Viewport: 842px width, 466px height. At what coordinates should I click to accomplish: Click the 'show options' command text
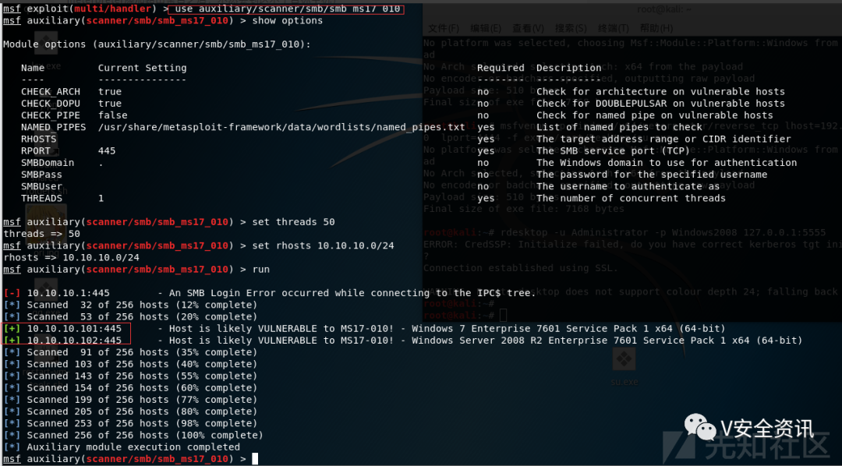click(287, 21)
